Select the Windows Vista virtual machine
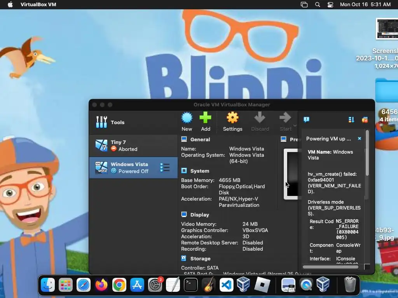Screen dimensions: 398x298 (x=134, y=168)
